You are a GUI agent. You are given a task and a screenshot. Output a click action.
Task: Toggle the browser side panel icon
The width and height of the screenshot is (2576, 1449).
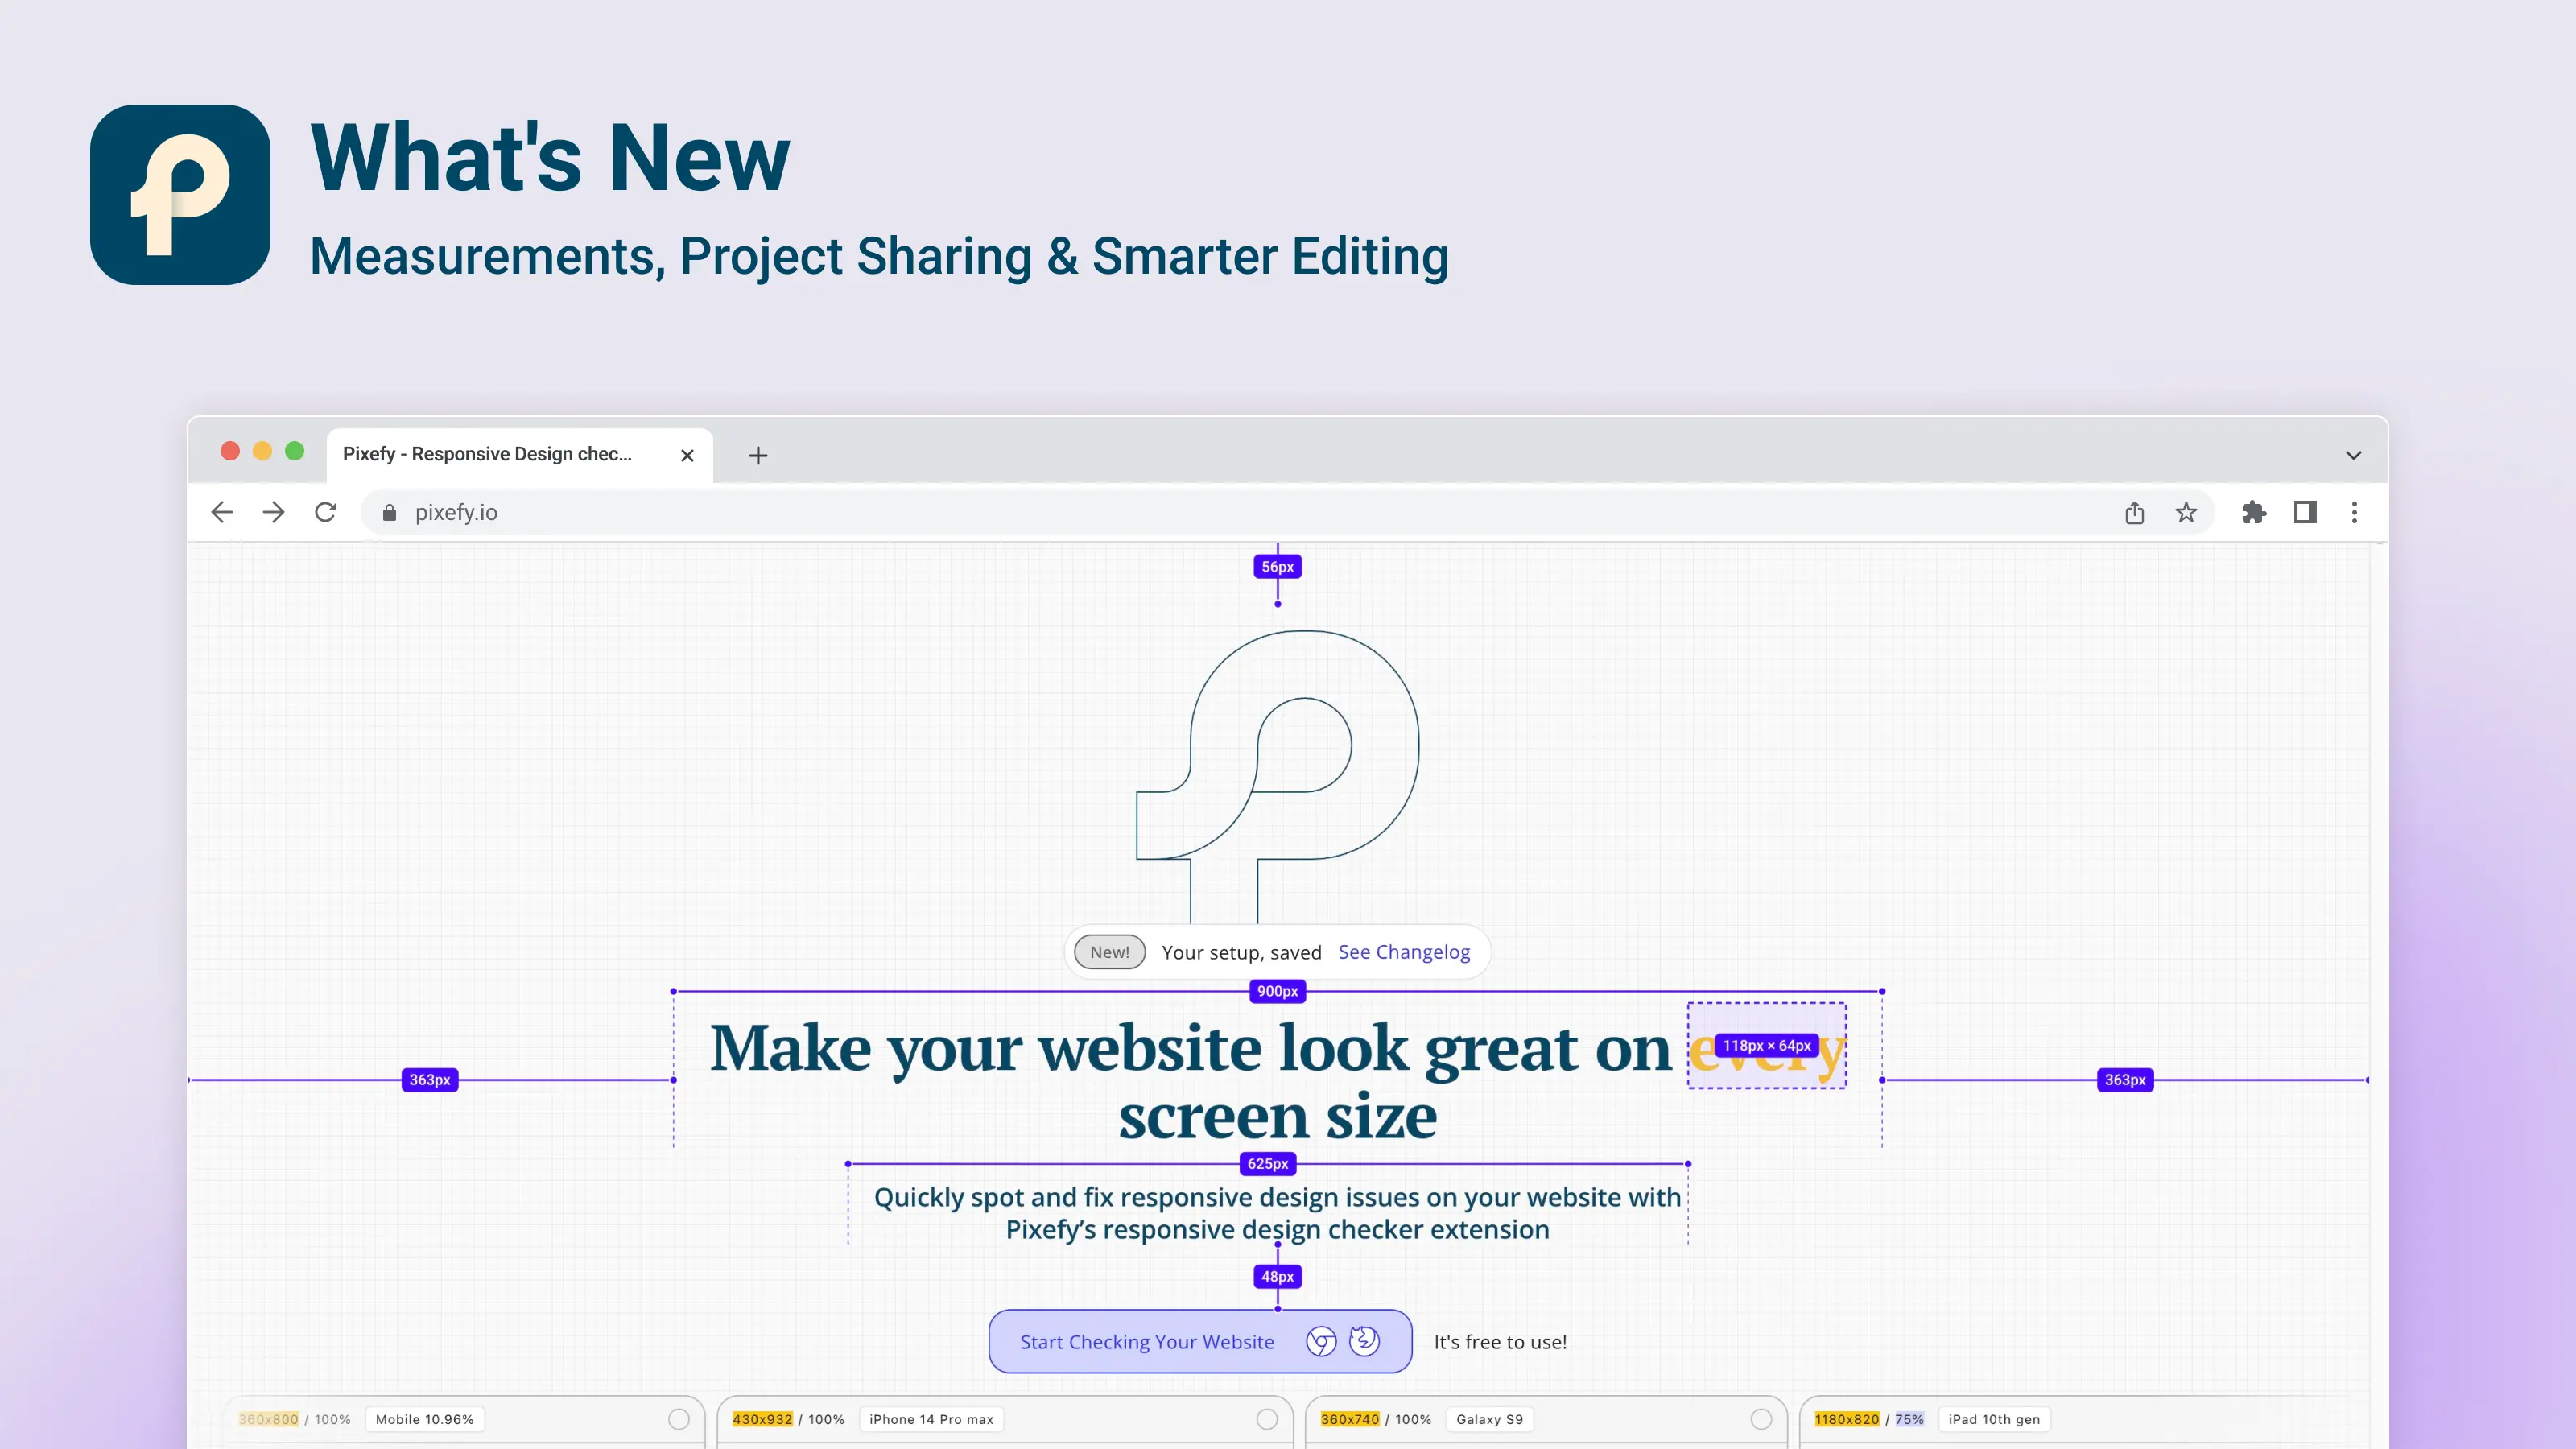(x=2305, y=512)
